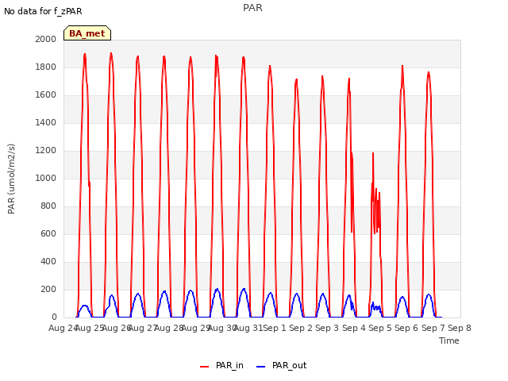Select the PAR_in legend entry
This screenshot has width=508, height=381.
pyautogui.click(x=222, y=365)
